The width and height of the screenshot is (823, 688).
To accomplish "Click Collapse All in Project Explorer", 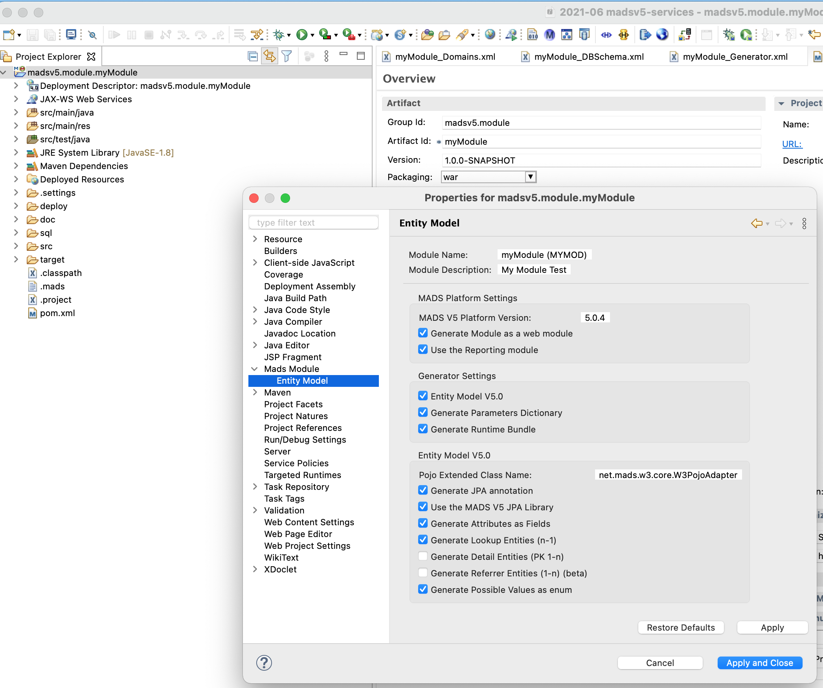I will (x=253, y=57).
